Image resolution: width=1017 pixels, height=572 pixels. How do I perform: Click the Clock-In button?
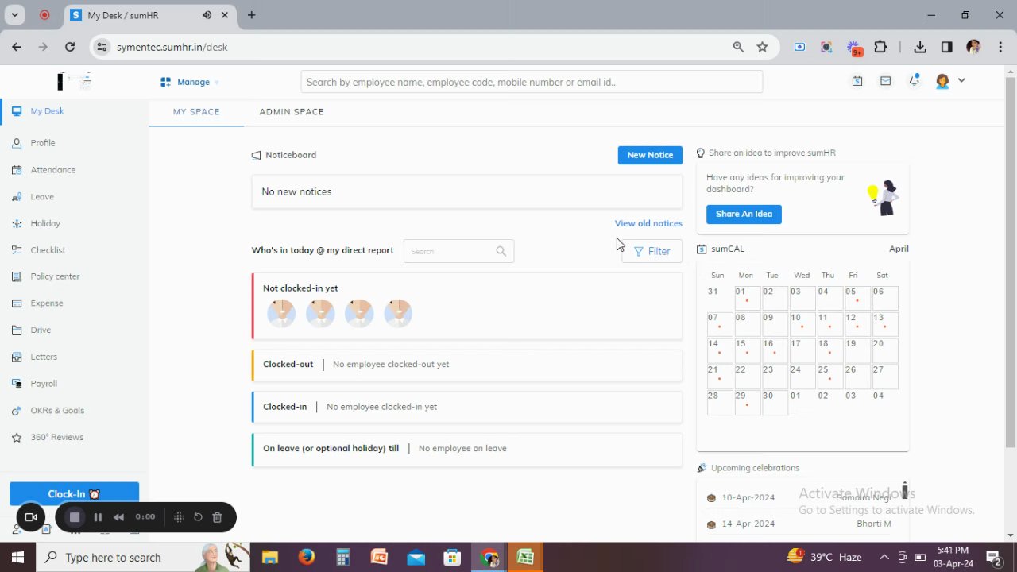[x=74, y=494]
